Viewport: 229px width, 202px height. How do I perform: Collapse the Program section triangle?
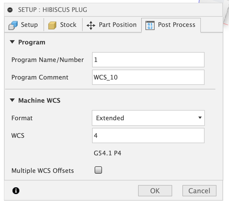(x=12, y=42)
